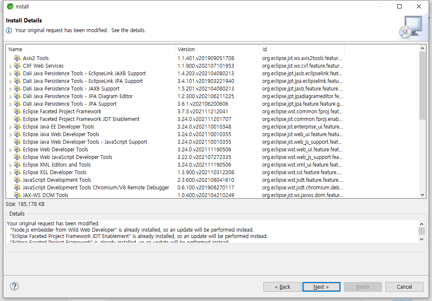Click the EclipseLink JAXB Support feature icon
The width and height of the screenshot is (432, 301).
[17, 74]
